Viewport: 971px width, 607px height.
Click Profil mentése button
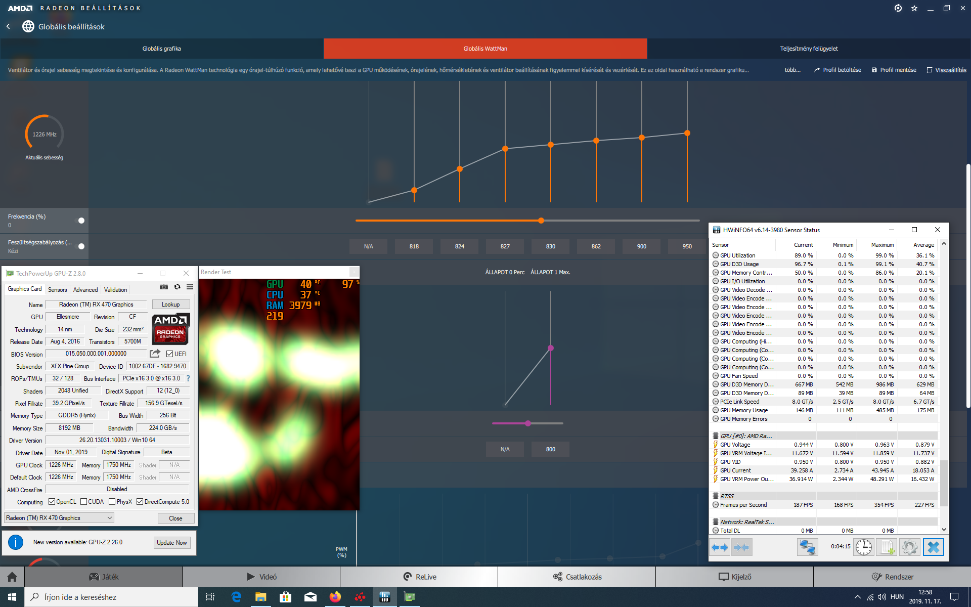pyautogui.click(x=894, y=70)
